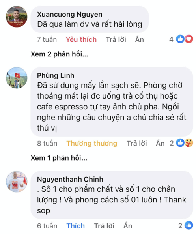The image size is (196, 234).
Task: Reply to Xuancuong Nguyen's comment via Trả lời
Action: 116,40
